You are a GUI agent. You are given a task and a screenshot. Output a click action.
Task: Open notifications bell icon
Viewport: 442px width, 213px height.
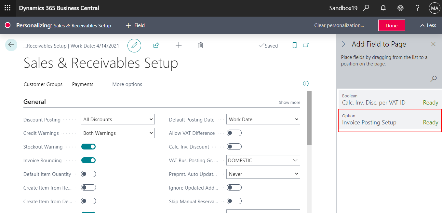click(x=383, y=8)
